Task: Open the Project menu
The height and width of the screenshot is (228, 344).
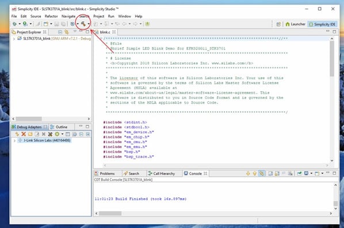Action: 99,16
